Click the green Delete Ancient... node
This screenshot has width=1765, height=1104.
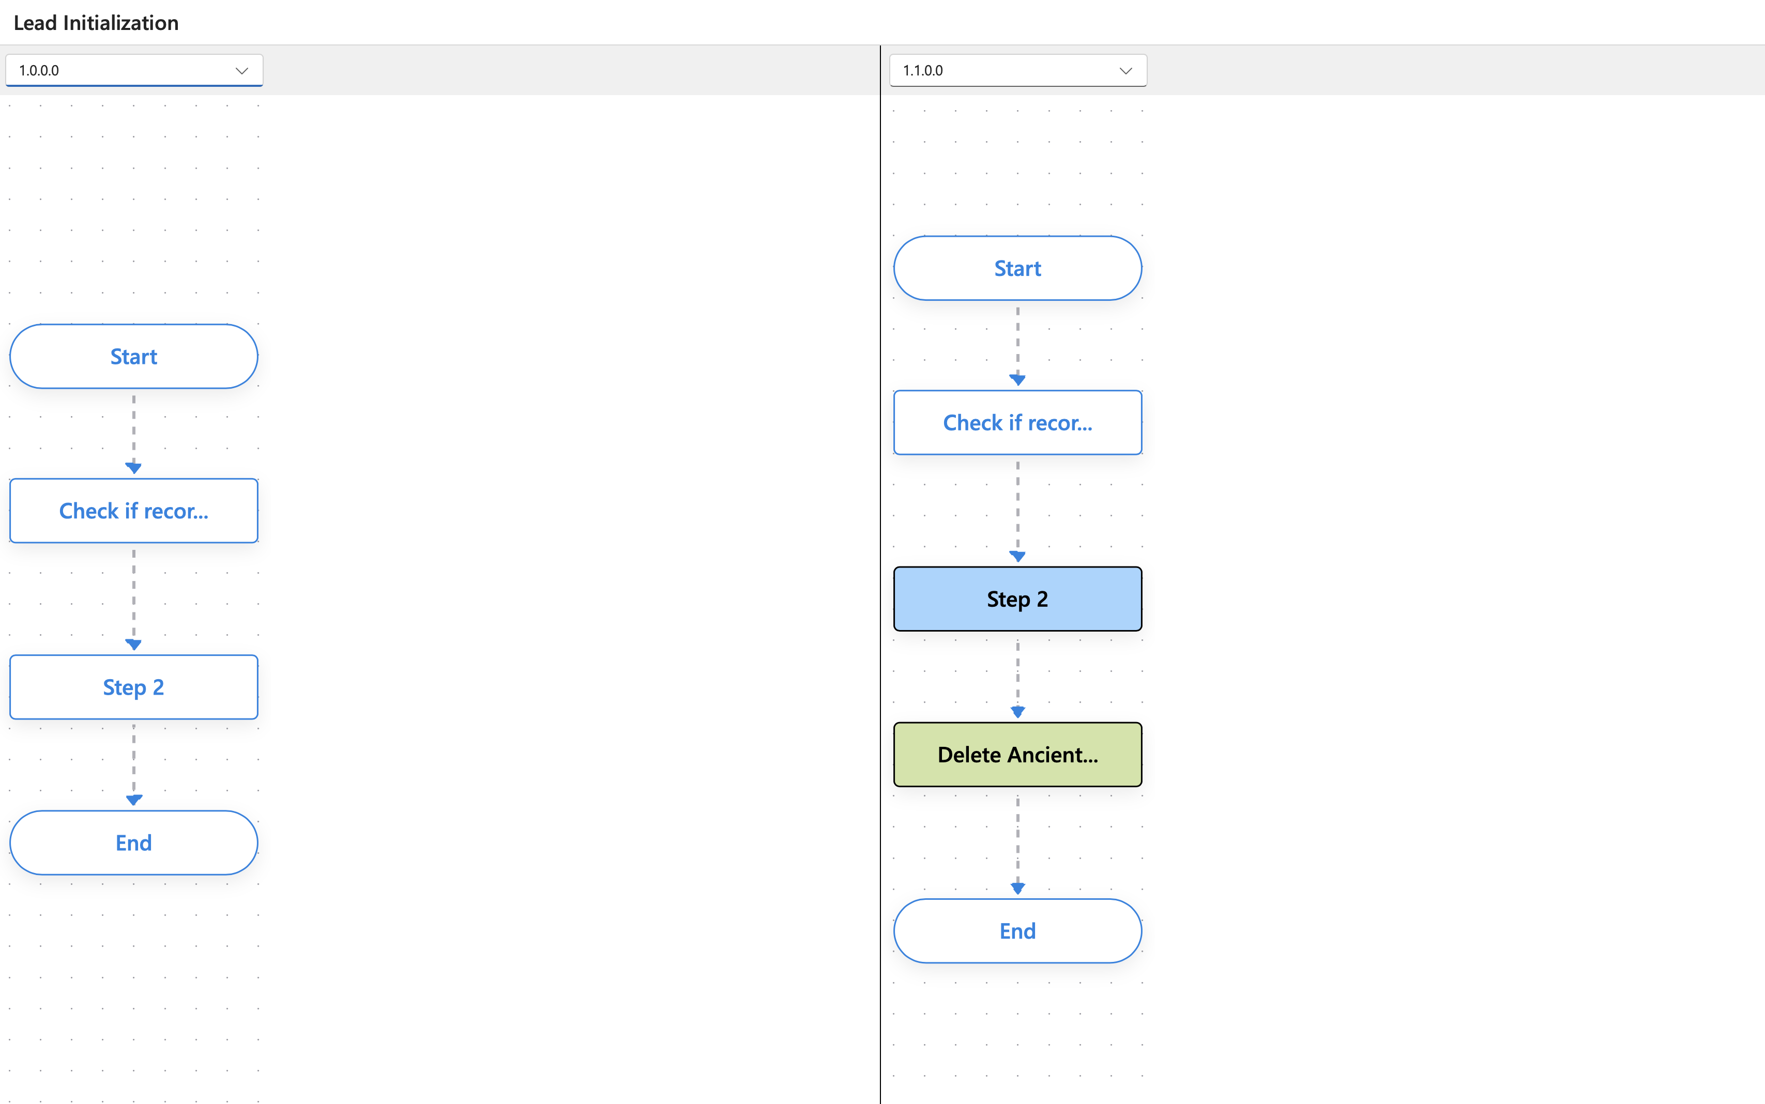click(1017, 754)
